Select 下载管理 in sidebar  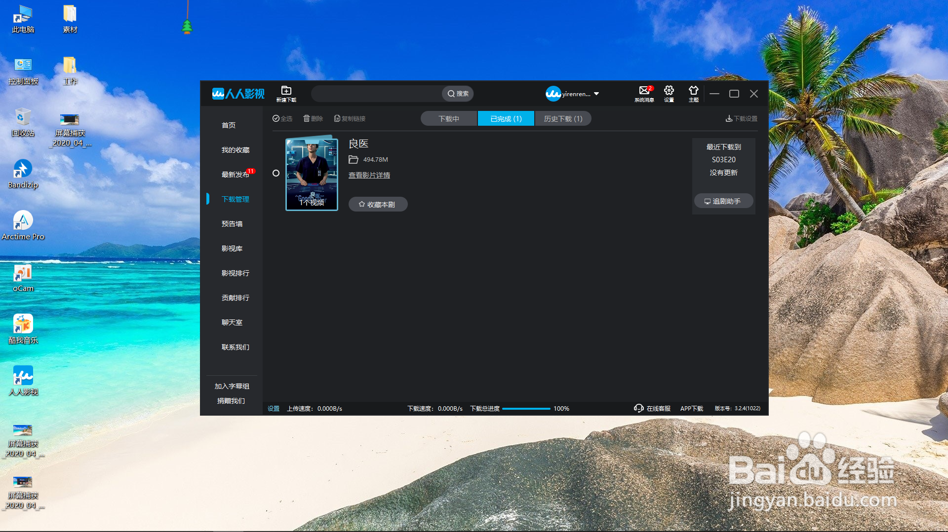(236, 199)
